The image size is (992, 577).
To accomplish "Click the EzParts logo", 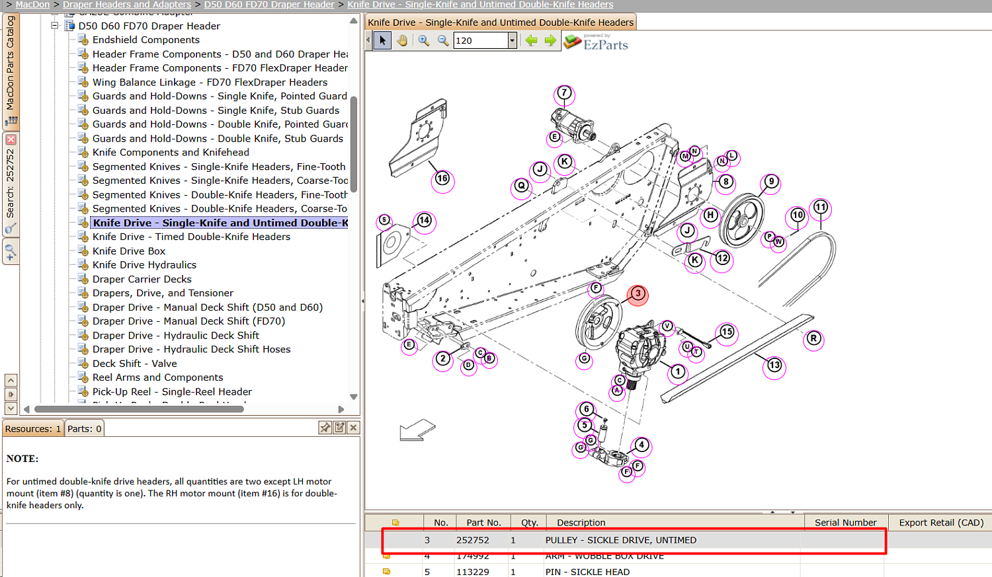I will coord(596,42).
